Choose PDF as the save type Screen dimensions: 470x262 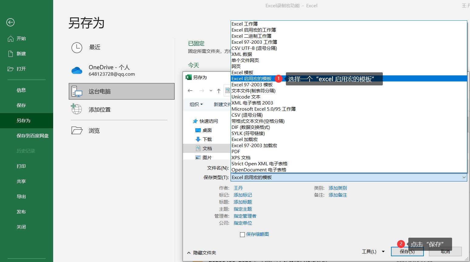pyautogui.click(x=349, y=151)
